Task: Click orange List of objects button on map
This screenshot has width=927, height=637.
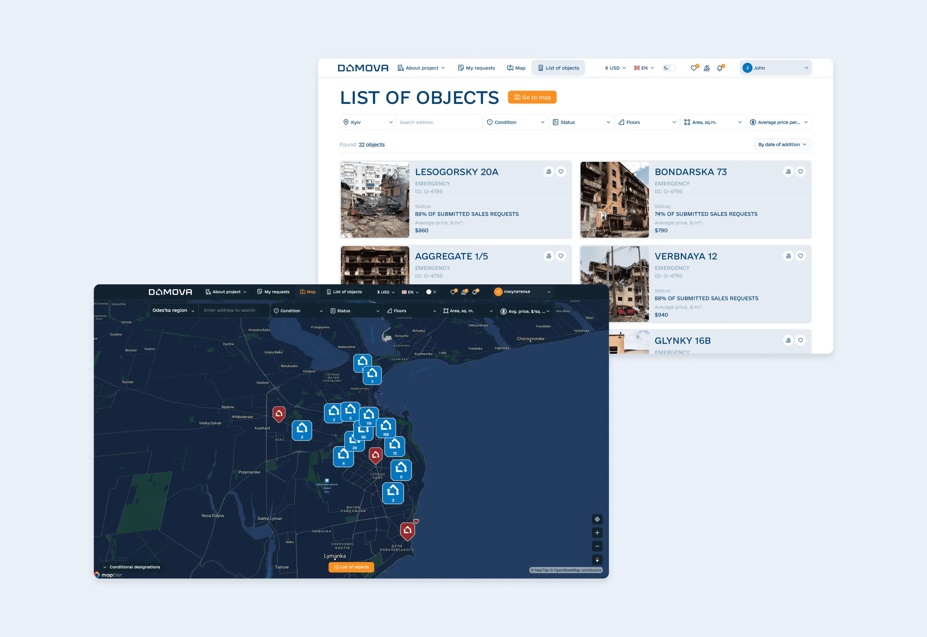Action: click(351, 567)
